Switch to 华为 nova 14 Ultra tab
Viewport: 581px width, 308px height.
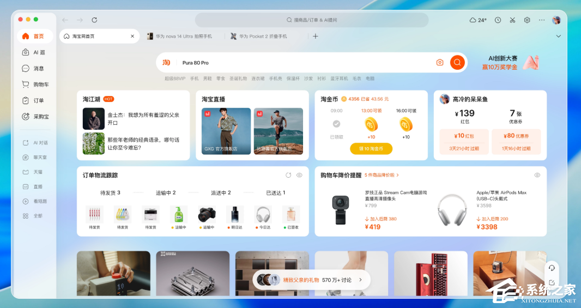coord(180,37)
